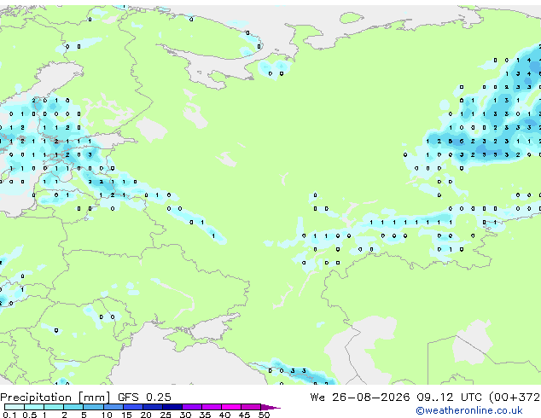Image resolution: width=541 pixels, height=418 pixels.
Task: Click the legend swatch between 25 and 30
Action: coord(172,407)
